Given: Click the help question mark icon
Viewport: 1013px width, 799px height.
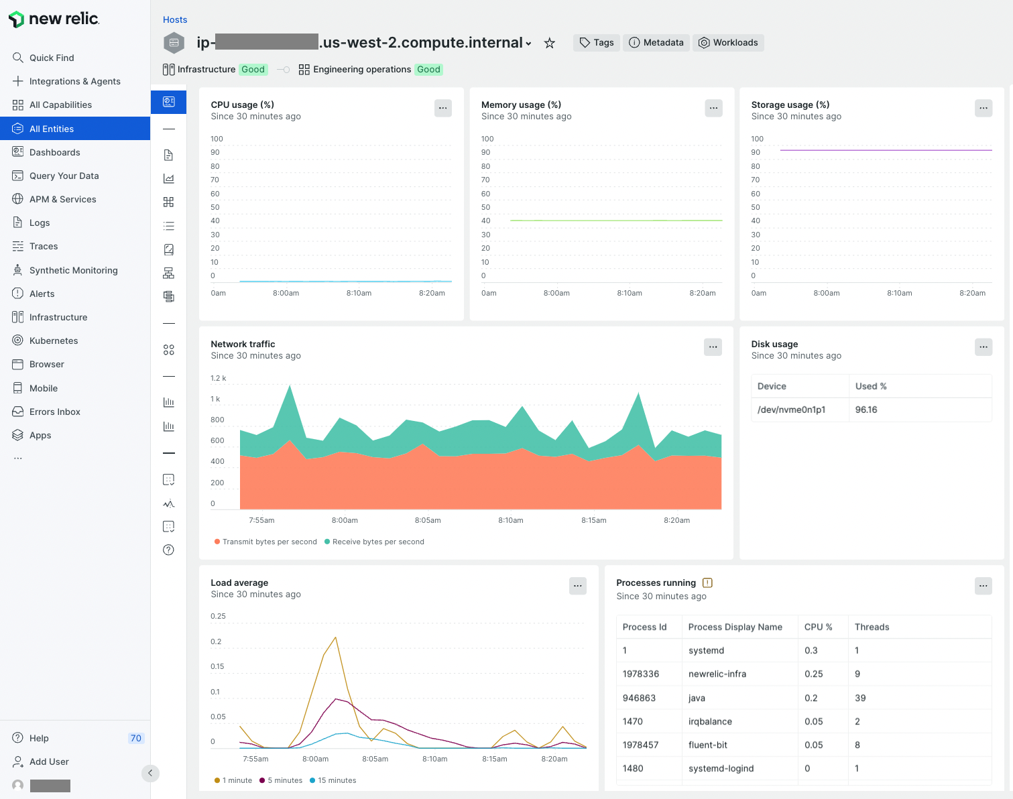Looking at the screenshot, I should [168, 550].
